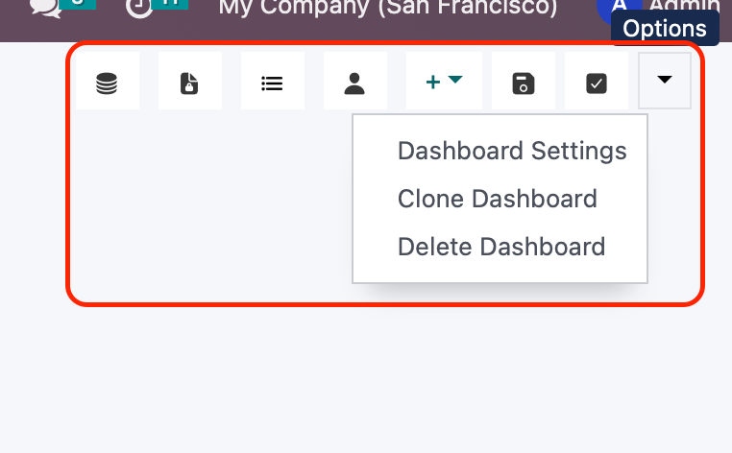Select Delete Dashboard in dropdown menu
The image size is (732, 453).
(x=501, y=247)
